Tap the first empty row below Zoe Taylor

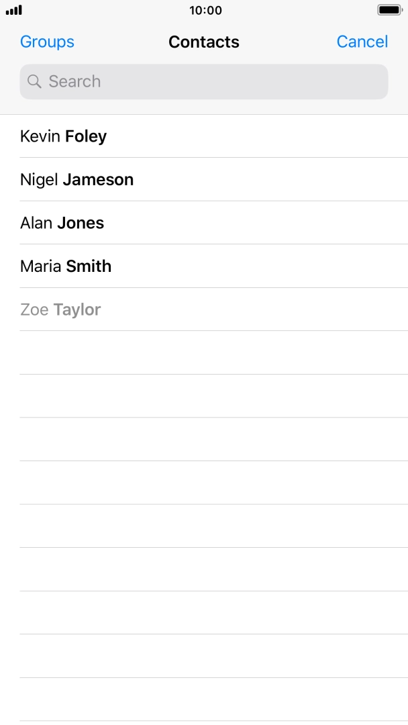coord(204,352)
